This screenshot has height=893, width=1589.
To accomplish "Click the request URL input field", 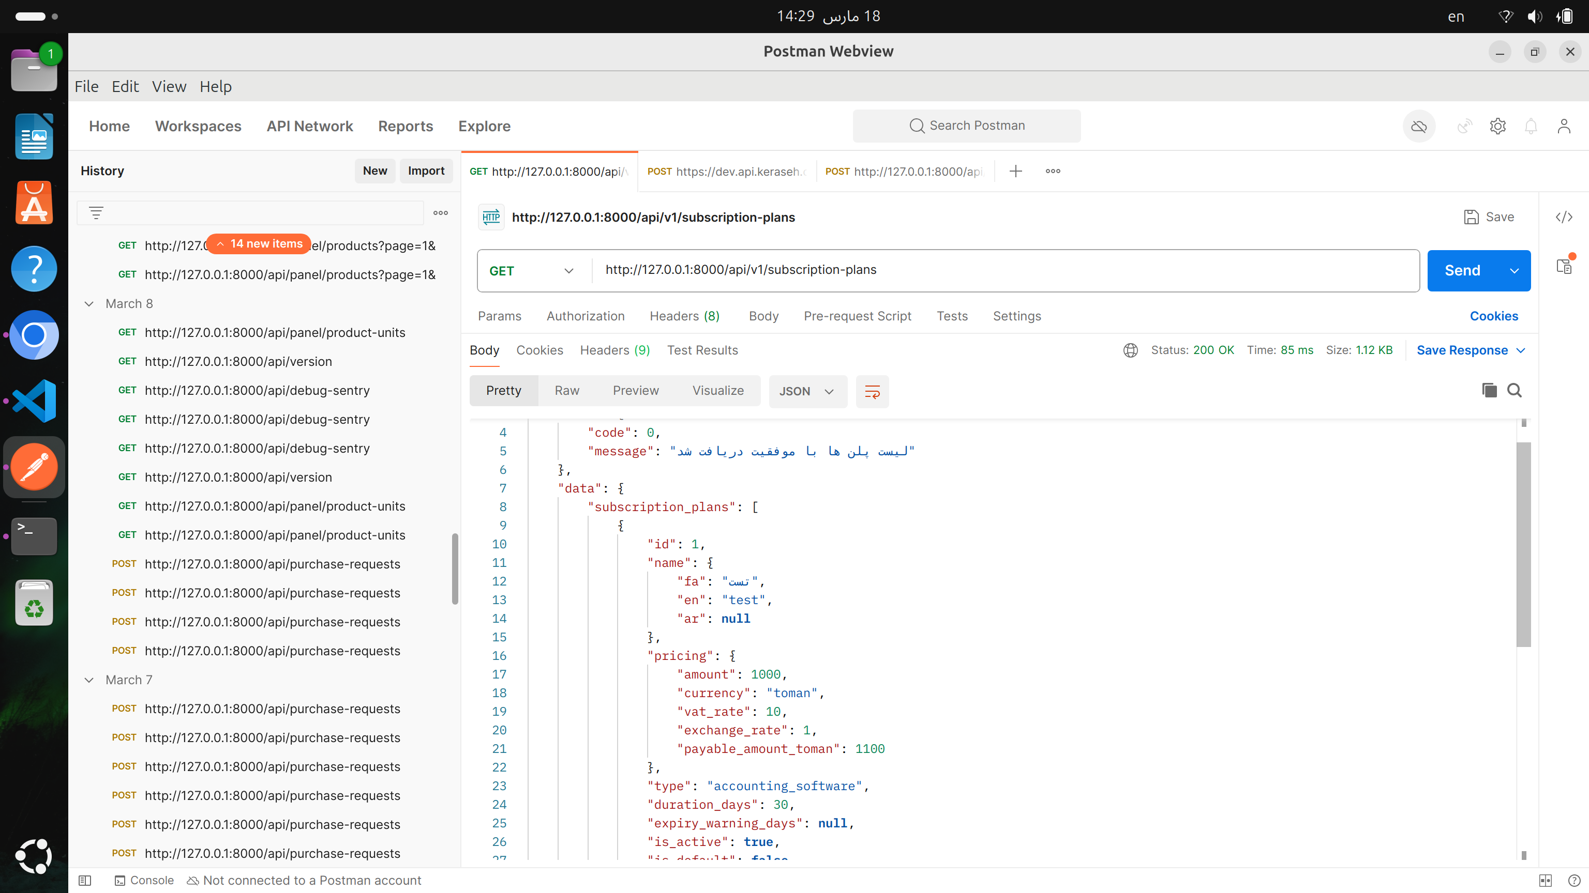I will (1006, 270).
